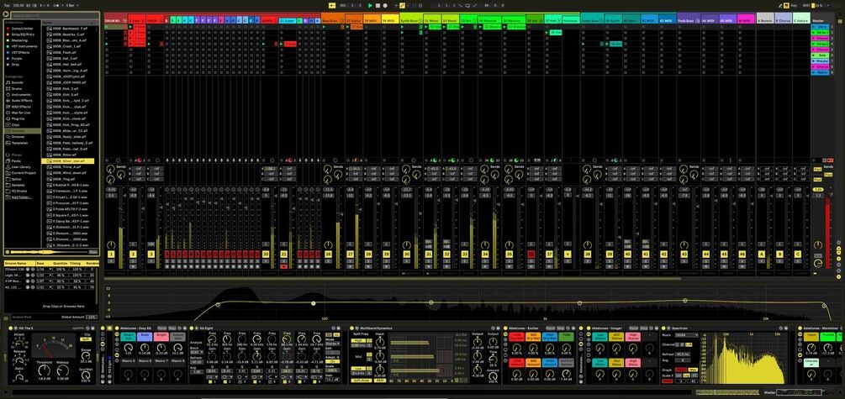Launch the Intro scene in Master

[822, 26]
